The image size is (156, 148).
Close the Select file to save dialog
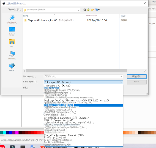(x=145, y=3)
